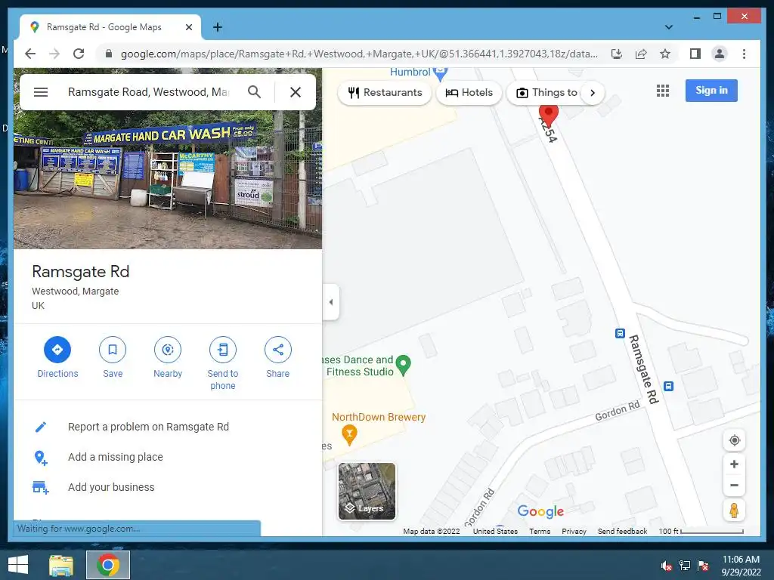Toggle the browser side panel icon
Image resolution: width=774 pixels, height=580 pixels.
pos(695,54)
